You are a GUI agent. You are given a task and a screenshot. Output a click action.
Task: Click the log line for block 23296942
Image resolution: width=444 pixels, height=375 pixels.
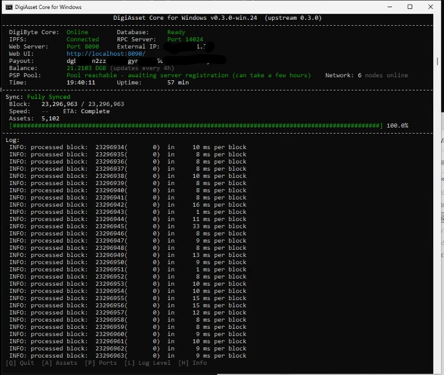click(128, 205)
